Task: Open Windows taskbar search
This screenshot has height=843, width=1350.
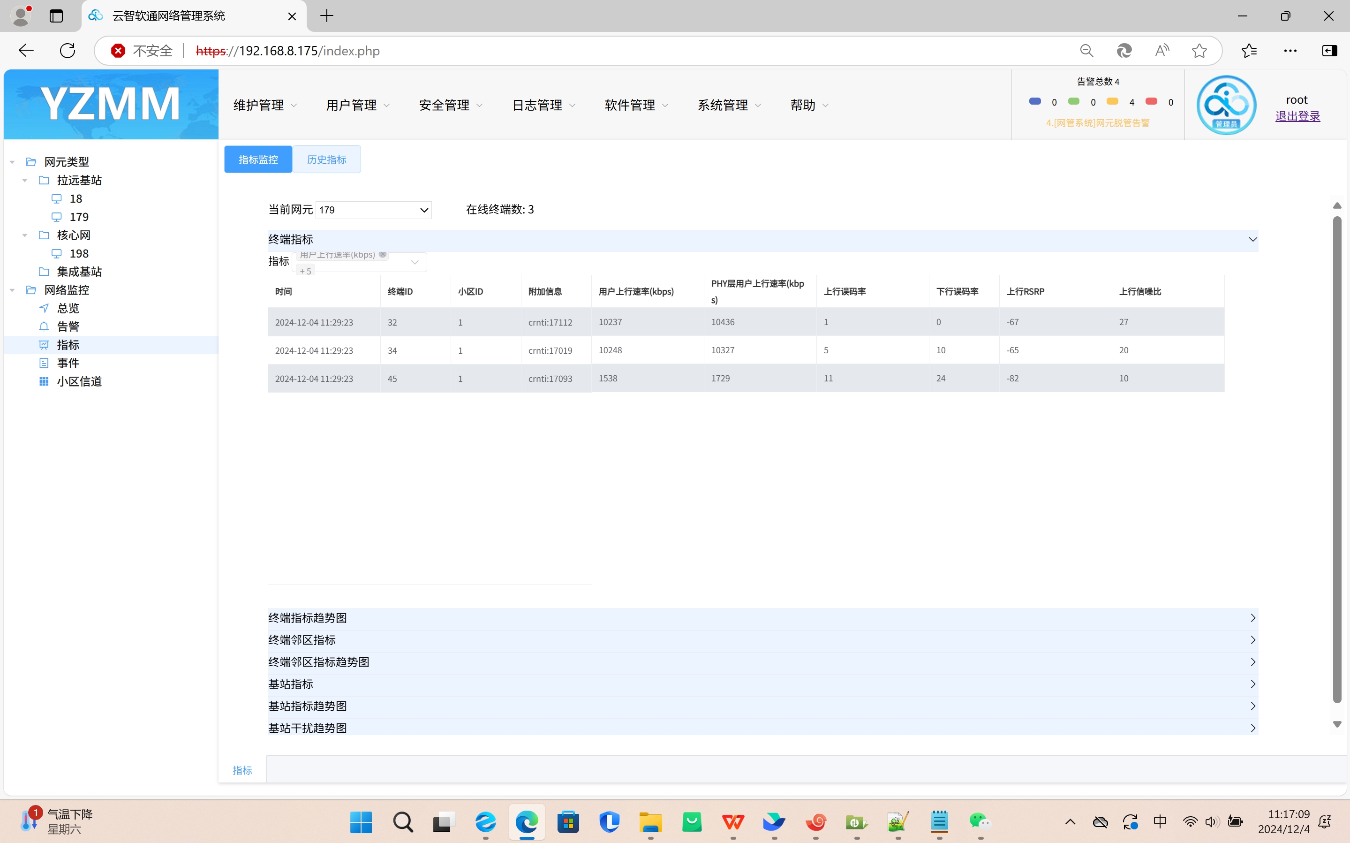Action: (x=403, y=822)
